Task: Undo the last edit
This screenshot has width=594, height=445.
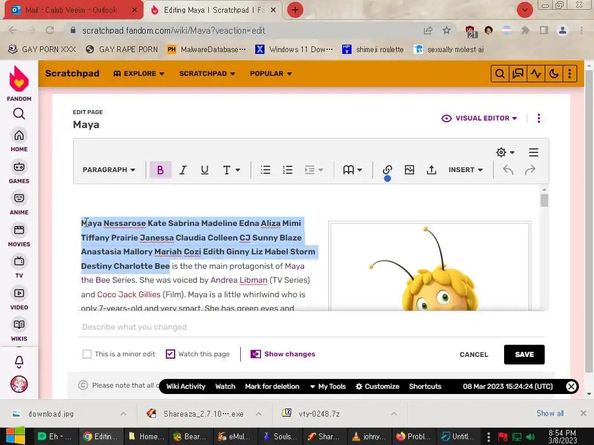Action: coord(508,170)
